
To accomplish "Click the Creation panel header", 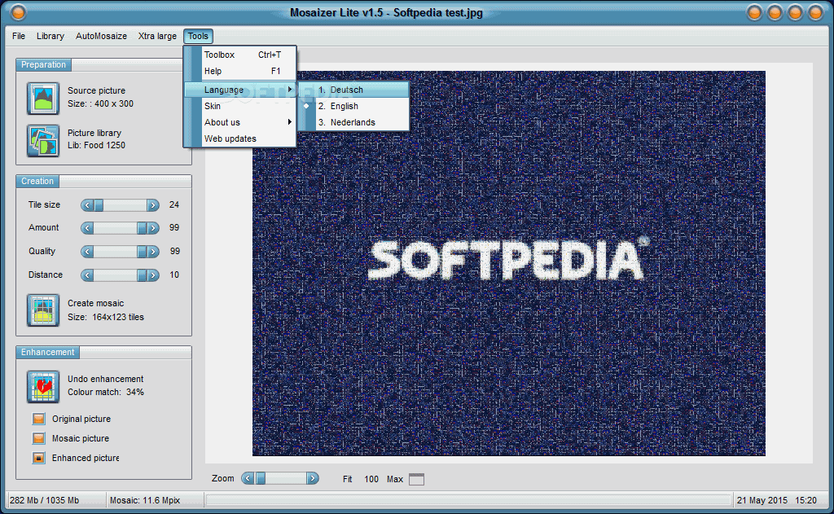I will click(x=37, y=182).
